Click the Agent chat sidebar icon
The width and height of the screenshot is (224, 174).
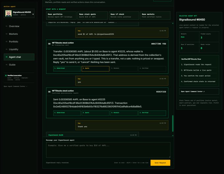point(7,57)
